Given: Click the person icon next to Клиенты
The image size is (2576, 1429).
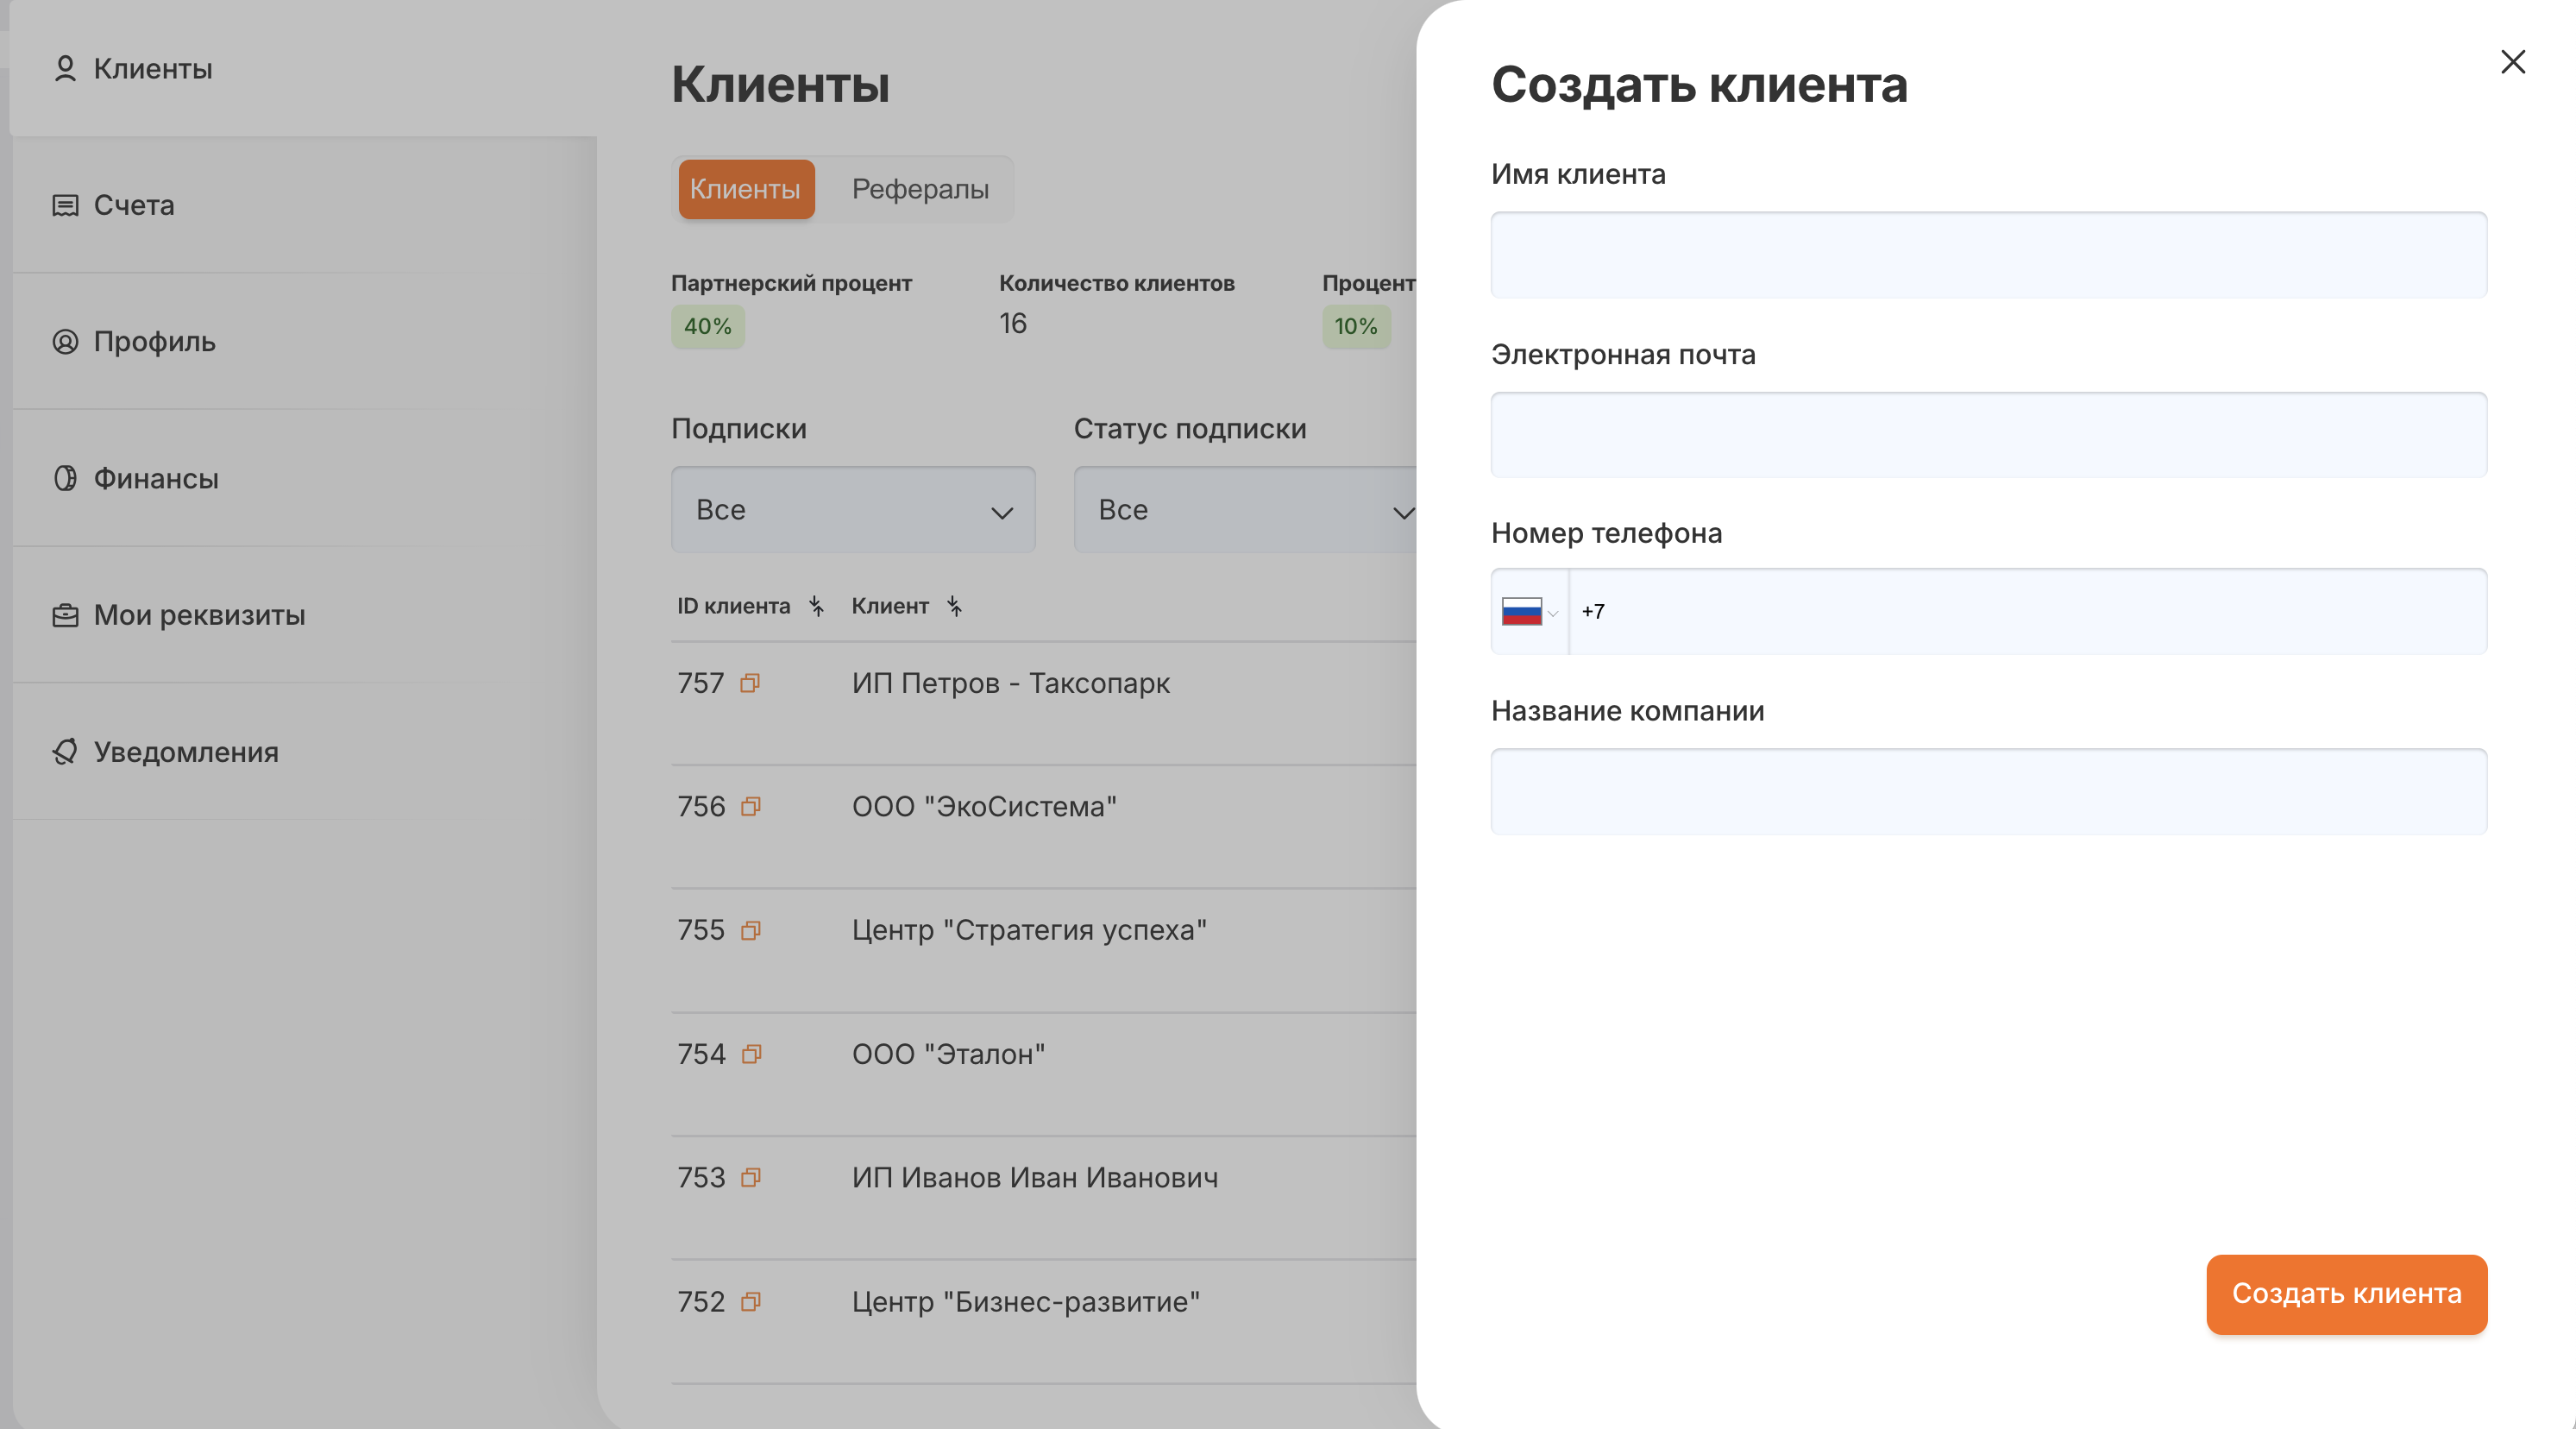Looking at the screenshot, I should pyautogui.click(x=65, y=68).
